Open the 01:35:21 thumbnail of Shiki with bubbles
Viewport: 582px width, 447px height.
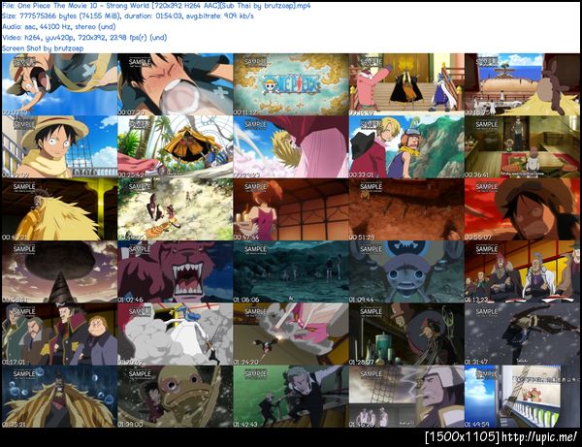60,397
